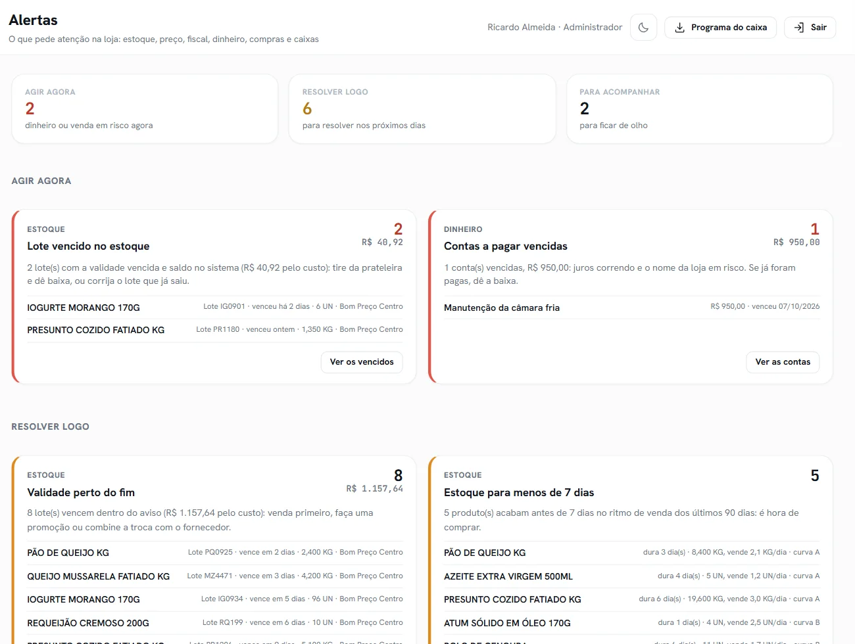Select IOGURTE MORANGO 170G with lote IG0934
The width and height of the screenshot is (855, 644).
tap(215, 599)
